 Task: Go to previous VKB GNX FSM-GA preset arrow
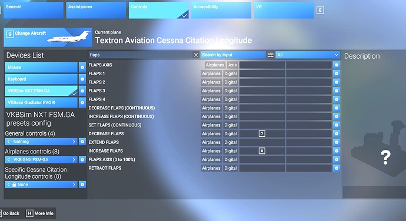pyautogui.click(x=9, y=160)
